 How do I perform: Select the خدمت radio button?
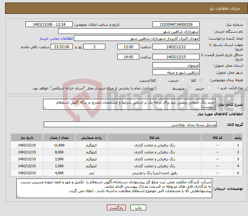[x=183, y=80]
